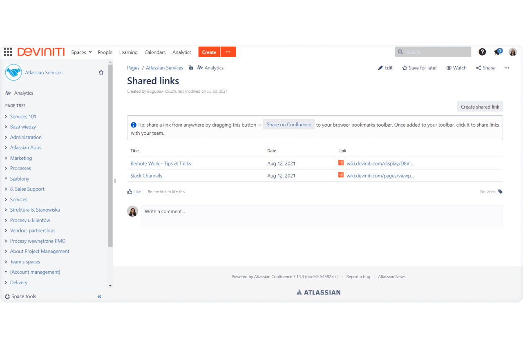The image size is (523, 348).
Task: Open notifications via the bell icon
Action: [x=497, y=51]
